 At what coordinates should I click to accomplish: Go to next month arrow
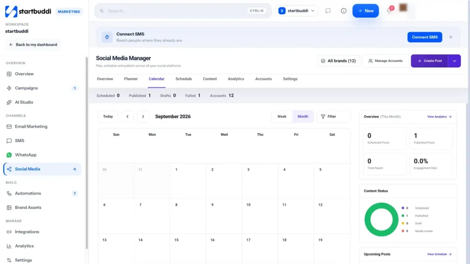coord(143,116)
